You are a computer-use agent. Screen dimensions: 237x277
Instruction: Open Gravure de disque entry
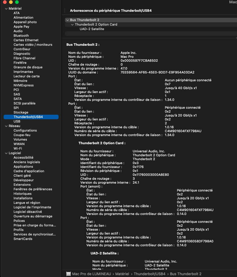tap(28, 67)
